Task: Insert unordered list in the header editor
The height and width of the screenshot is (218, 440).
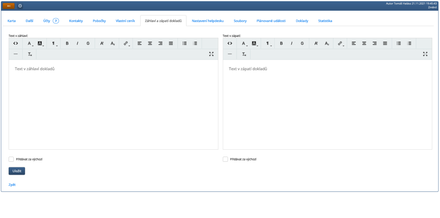Action: tap(184, 43)
